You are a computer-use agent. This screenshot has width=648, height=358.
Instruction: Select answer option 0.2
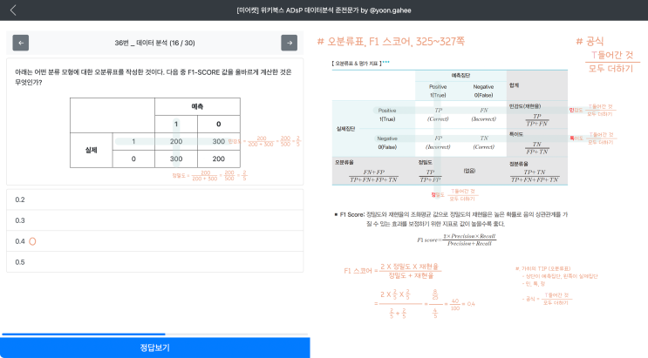(x=155, y=199)
